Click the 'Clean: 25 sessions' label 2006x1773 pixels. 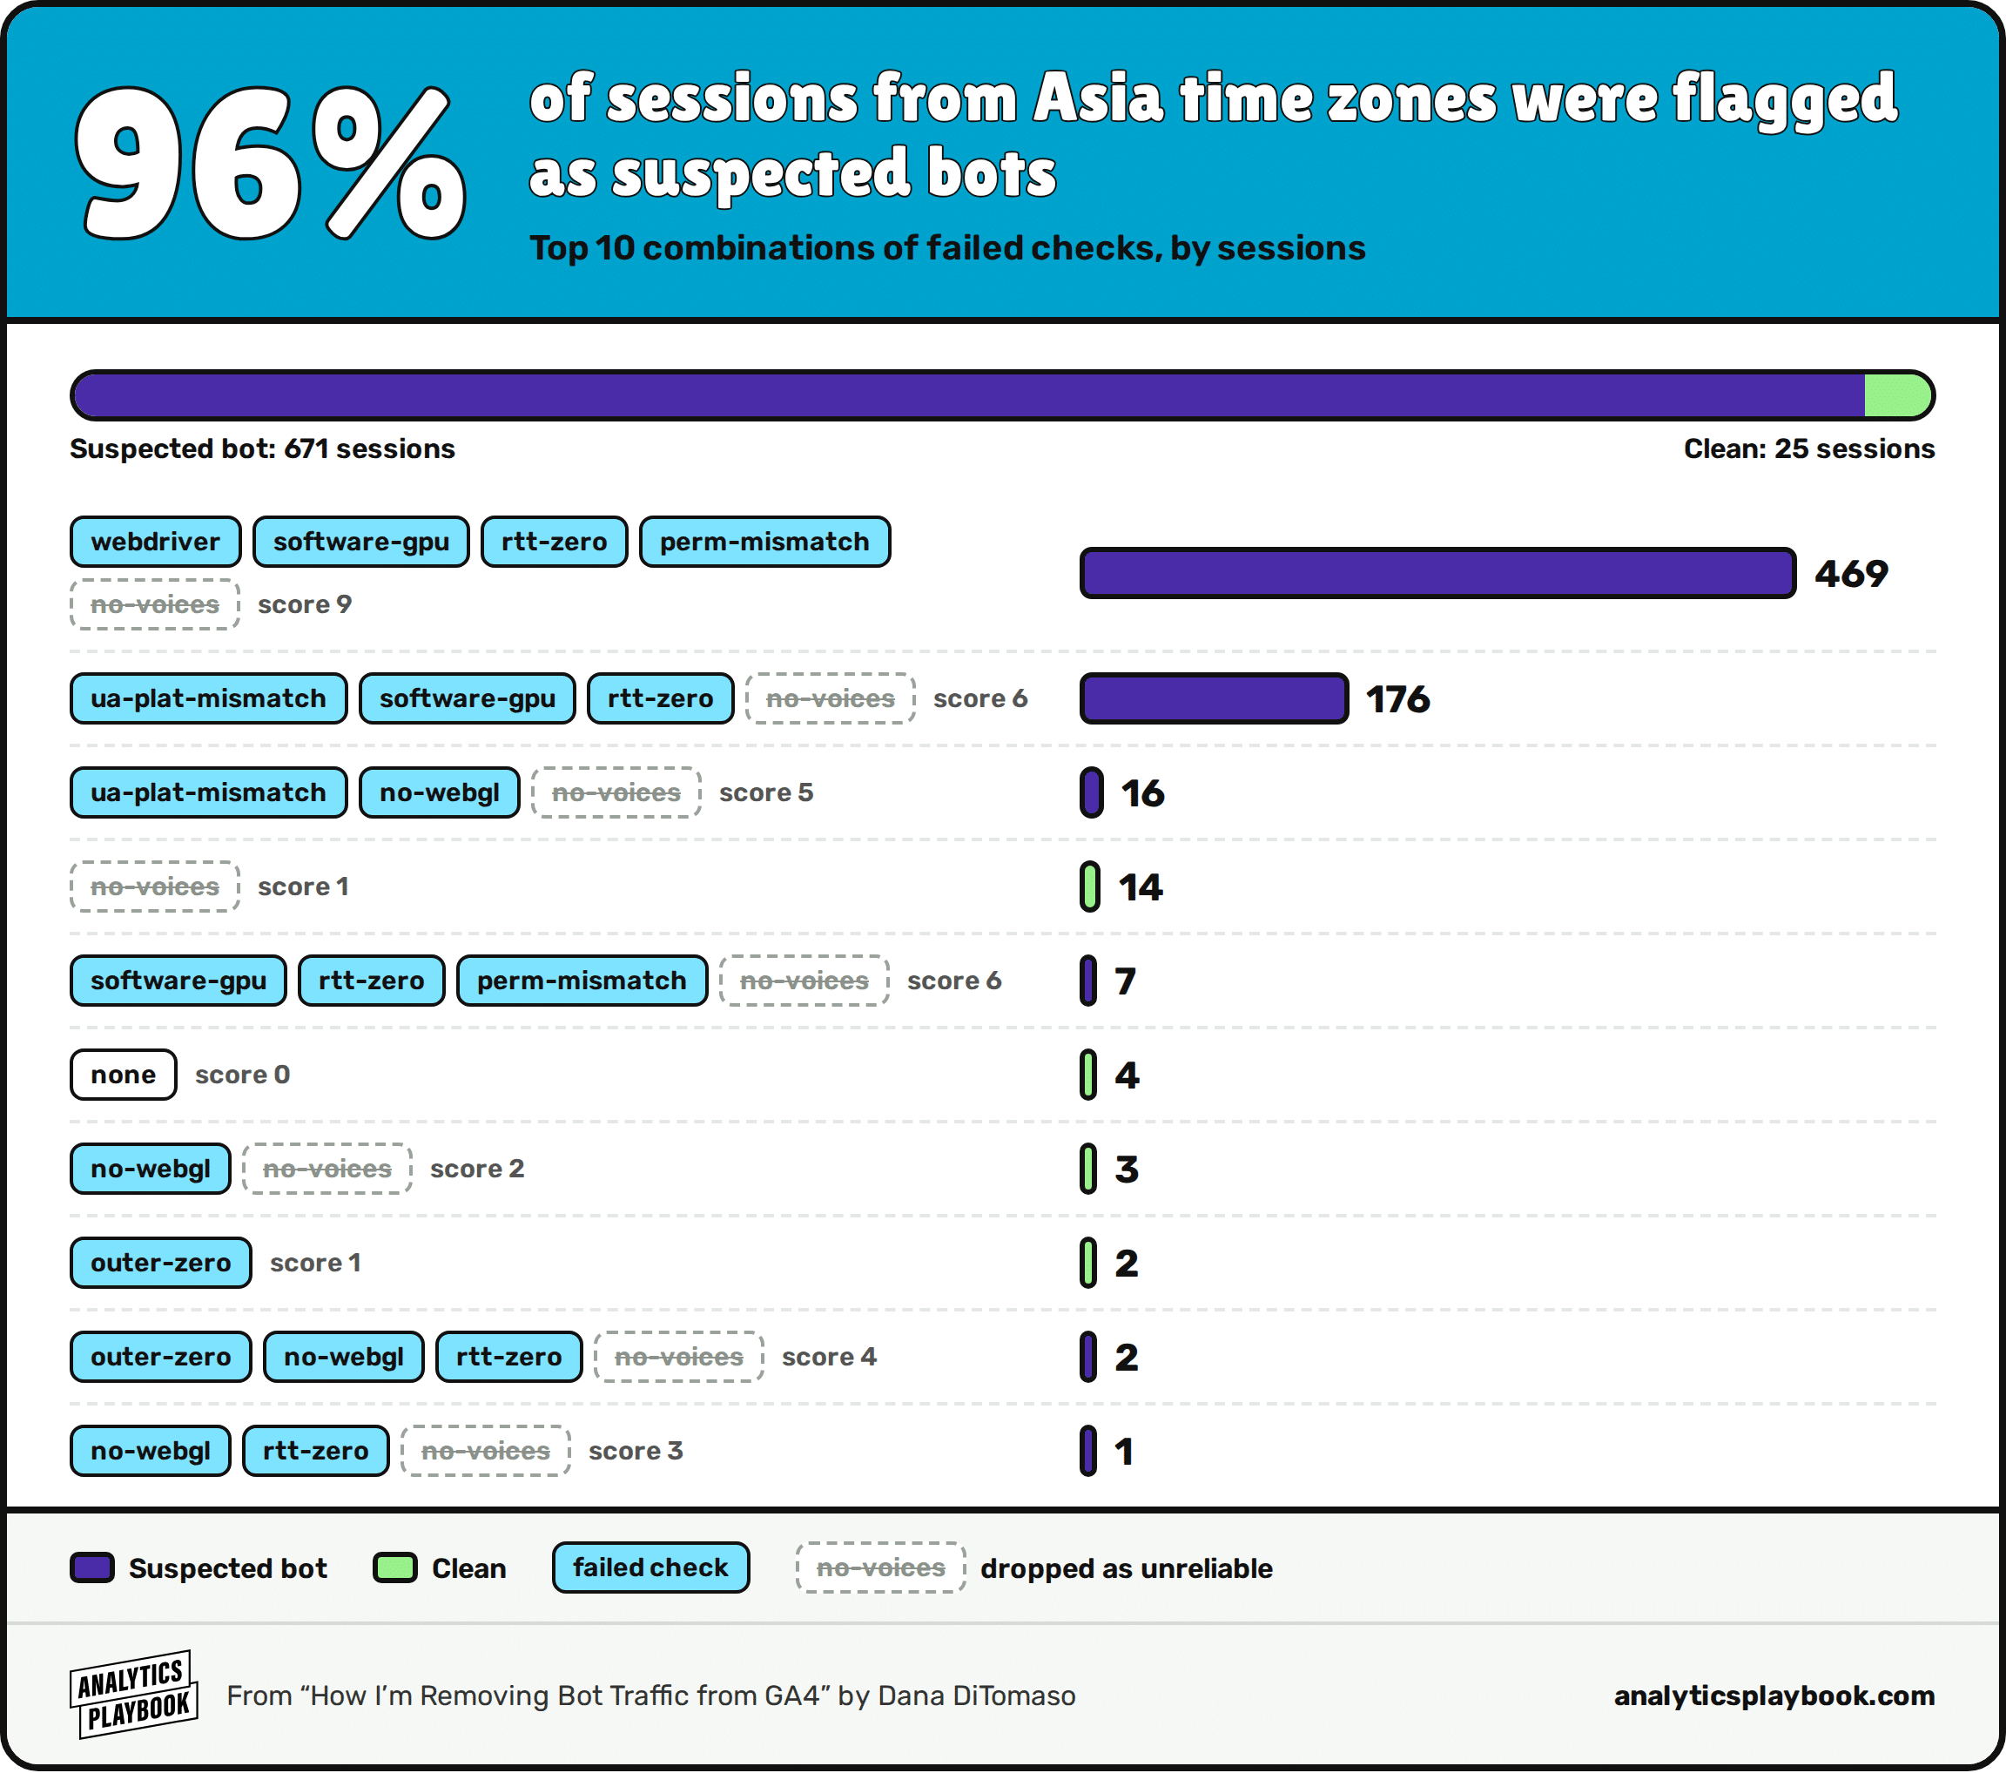(1808, 448)
